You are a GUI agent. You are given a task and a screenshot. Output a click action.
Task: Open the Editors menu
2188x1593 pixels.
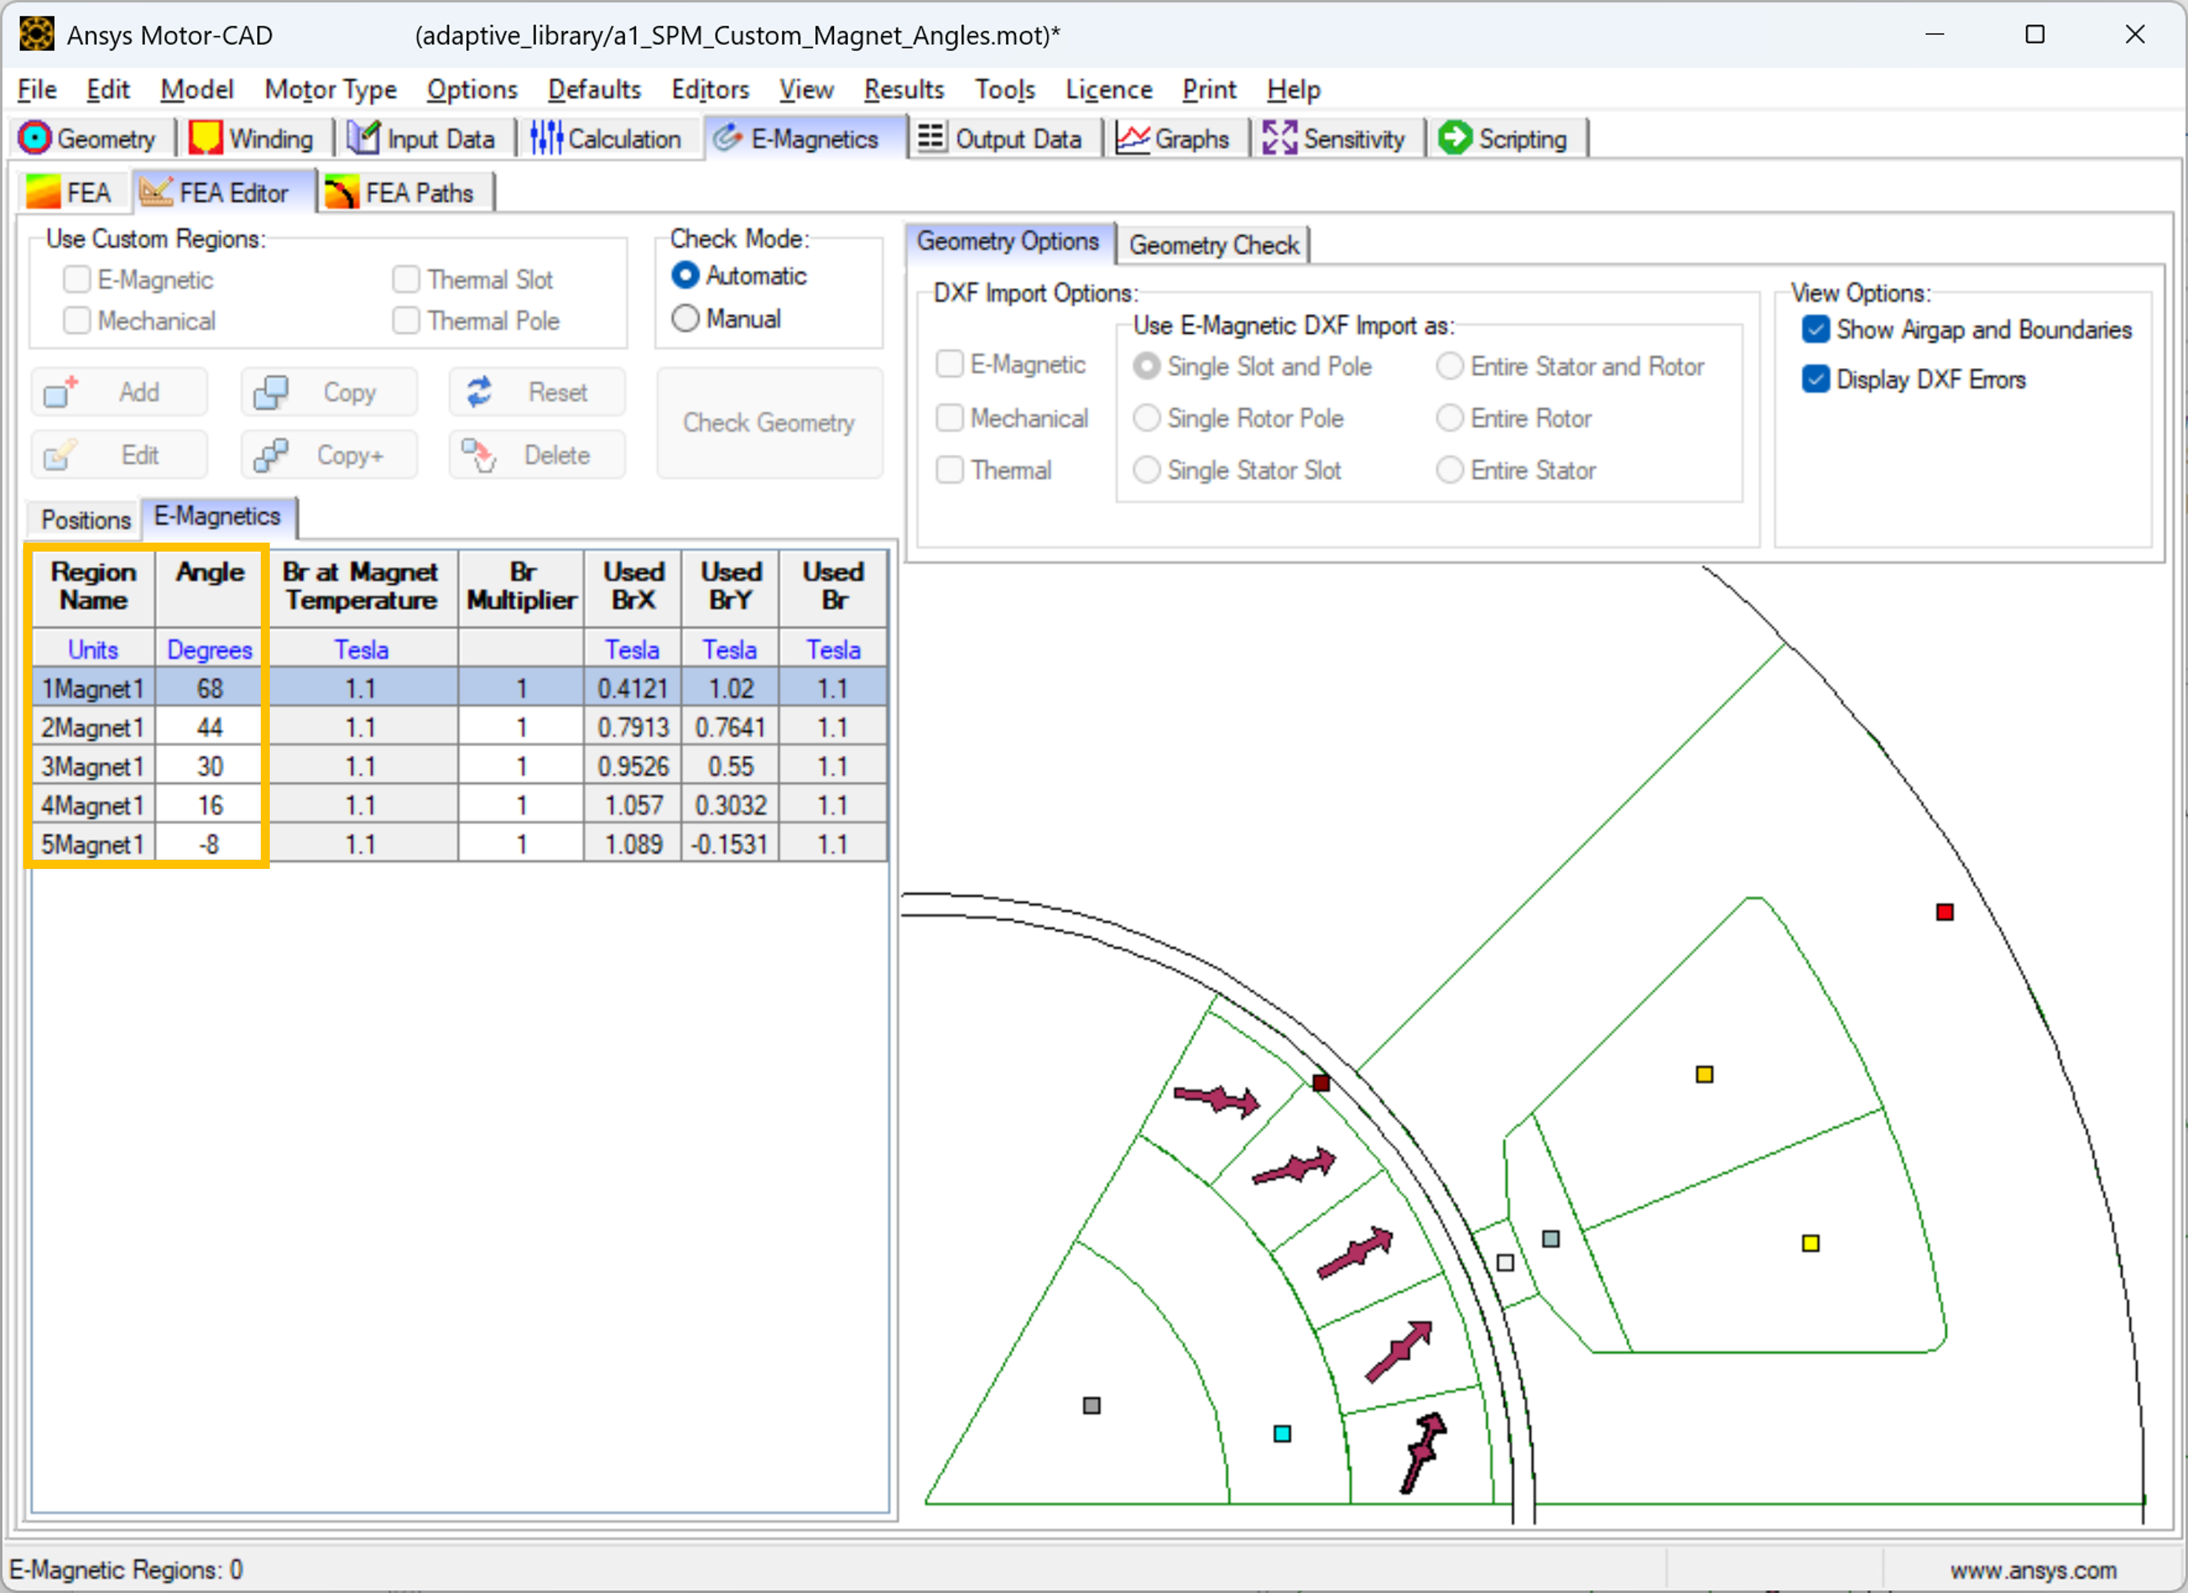click(x=709, y=89)
